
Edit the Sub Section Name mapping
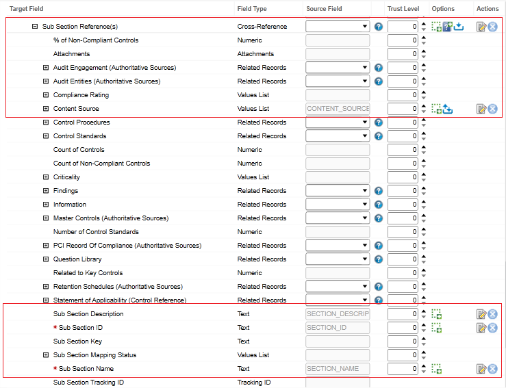481,369
